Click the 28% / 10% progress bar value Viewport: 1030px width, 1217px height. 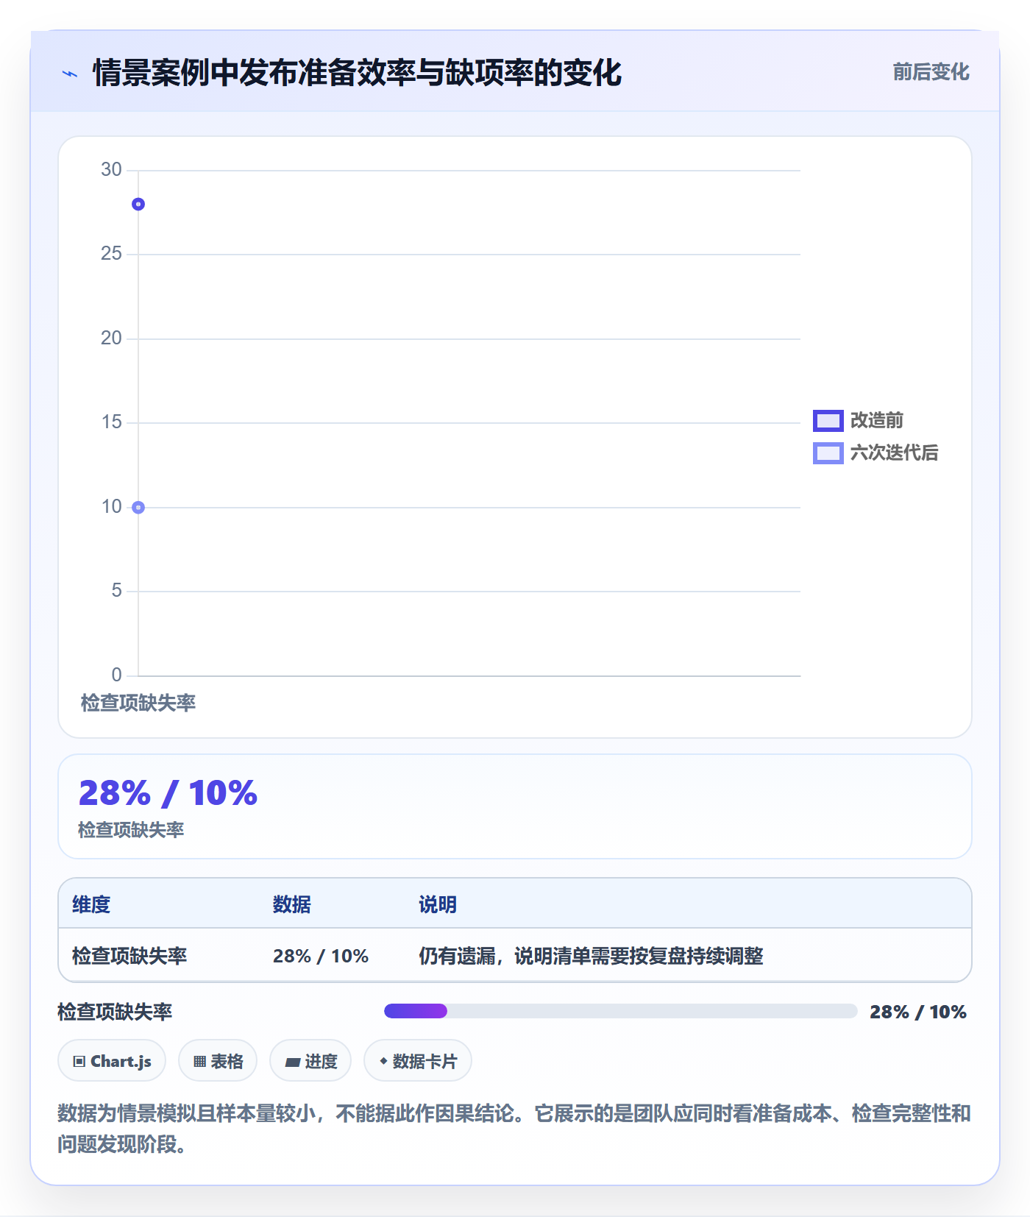918,1012
